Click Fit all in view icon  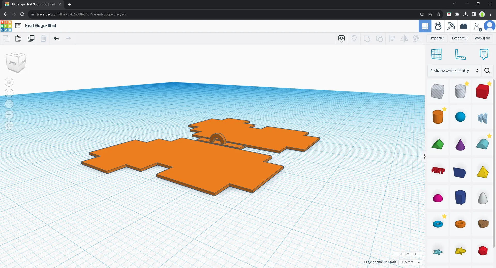pyautogui.click(x=9, y=93)
